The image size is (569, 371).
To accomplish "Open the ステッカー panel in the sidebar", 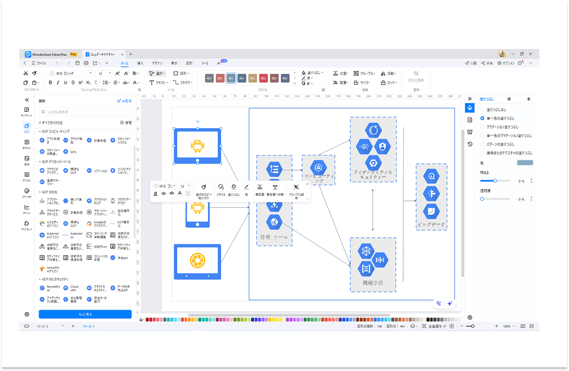I will tap(27, 193).
